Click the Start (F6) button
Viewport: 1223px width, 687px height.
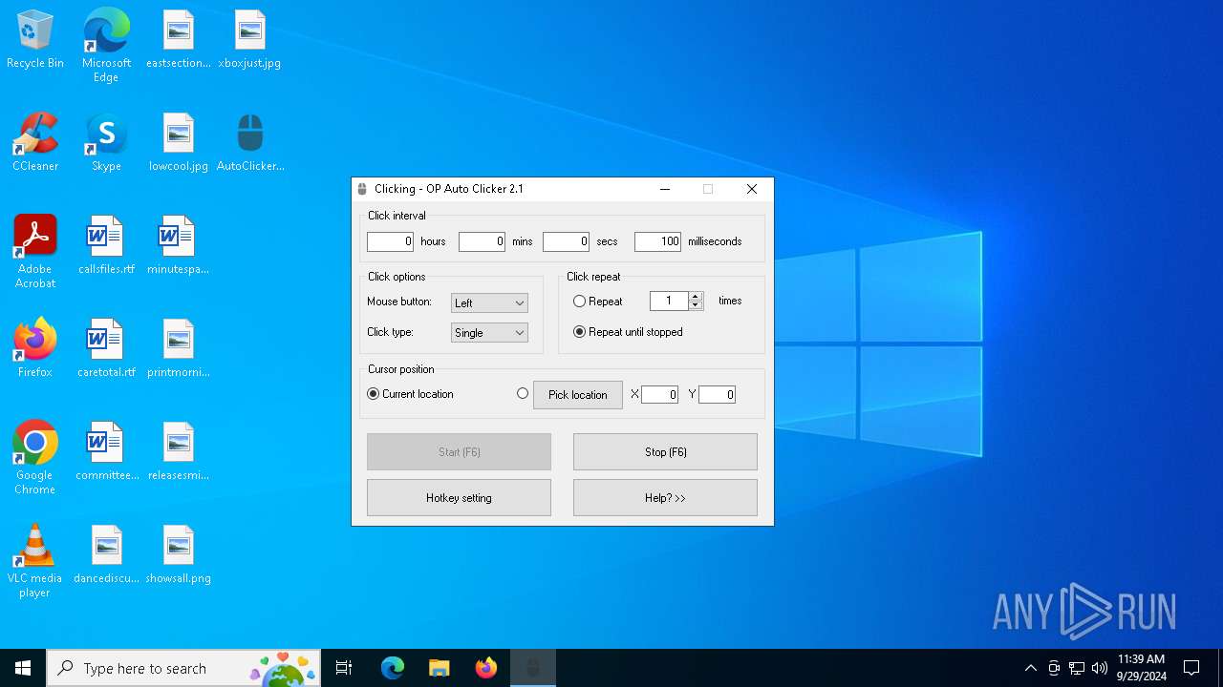(459, 452)
